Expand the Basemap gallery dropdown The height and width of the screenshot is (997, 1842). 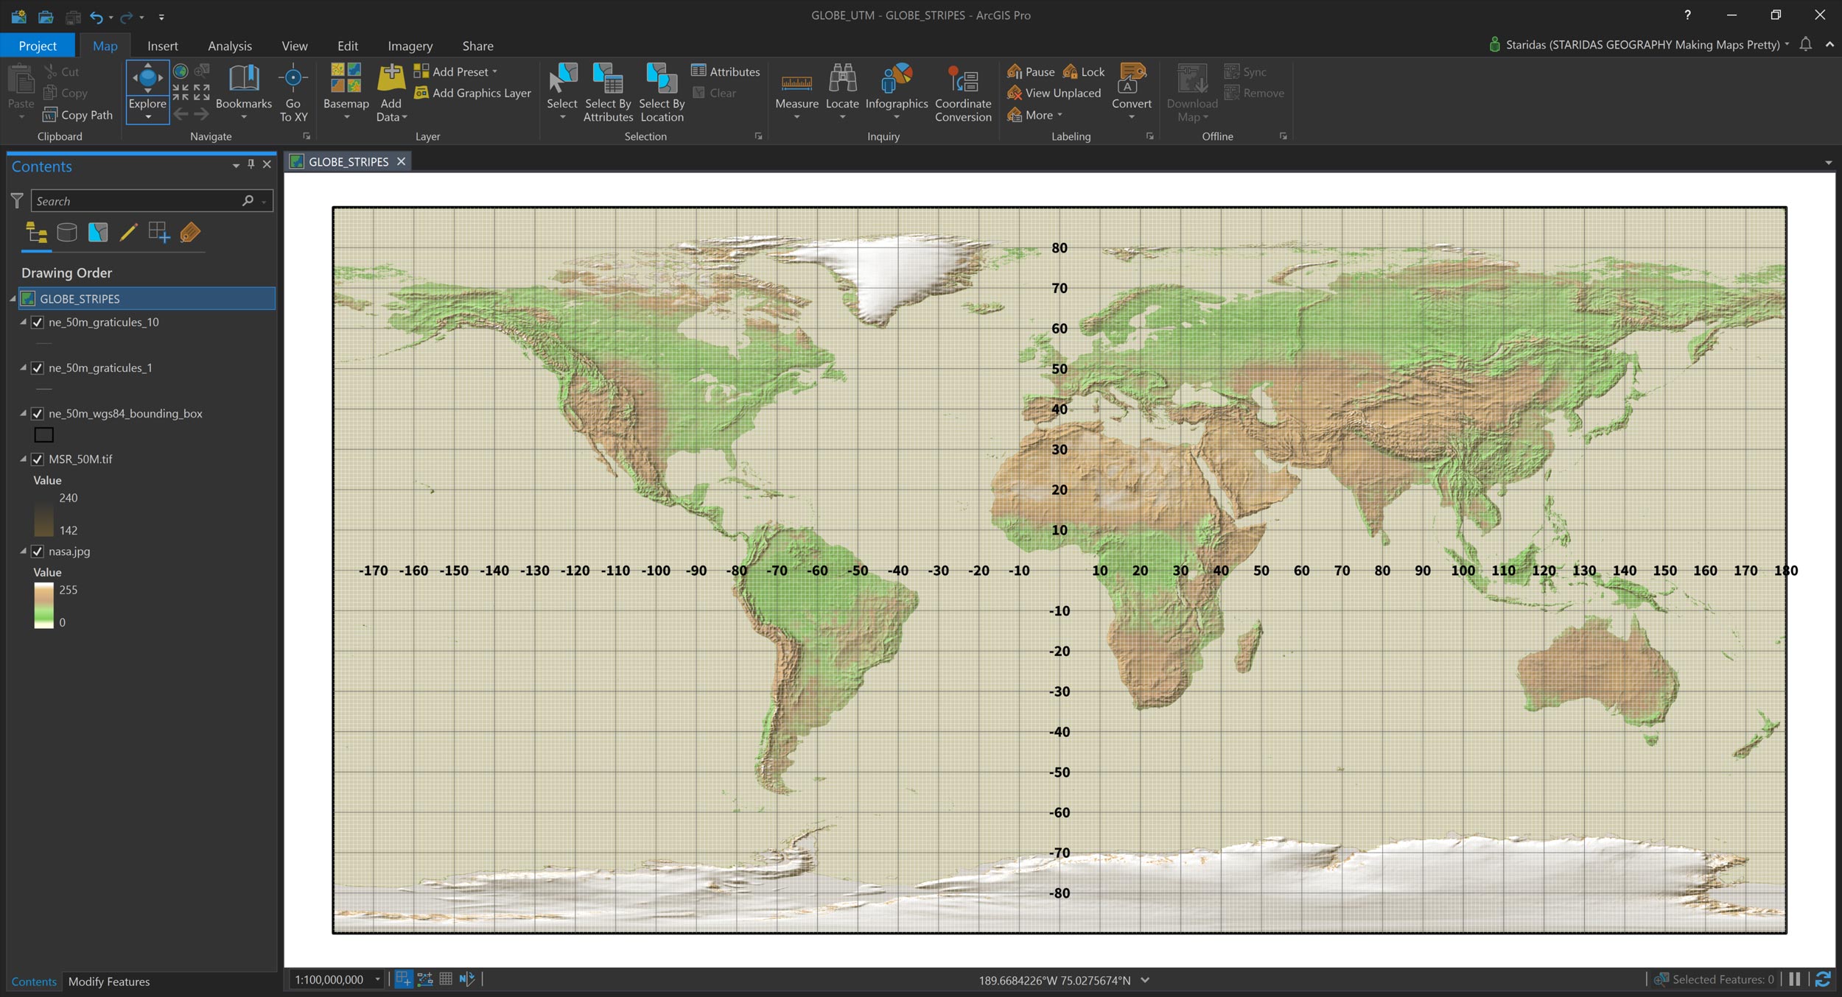tap(346, 117)
